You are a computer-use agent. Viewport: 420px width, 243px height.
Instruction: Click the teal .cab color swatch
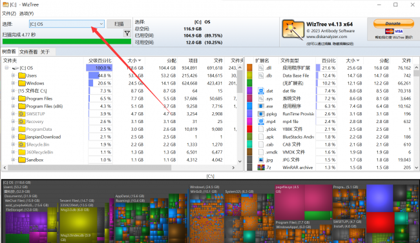click(249, 144)
